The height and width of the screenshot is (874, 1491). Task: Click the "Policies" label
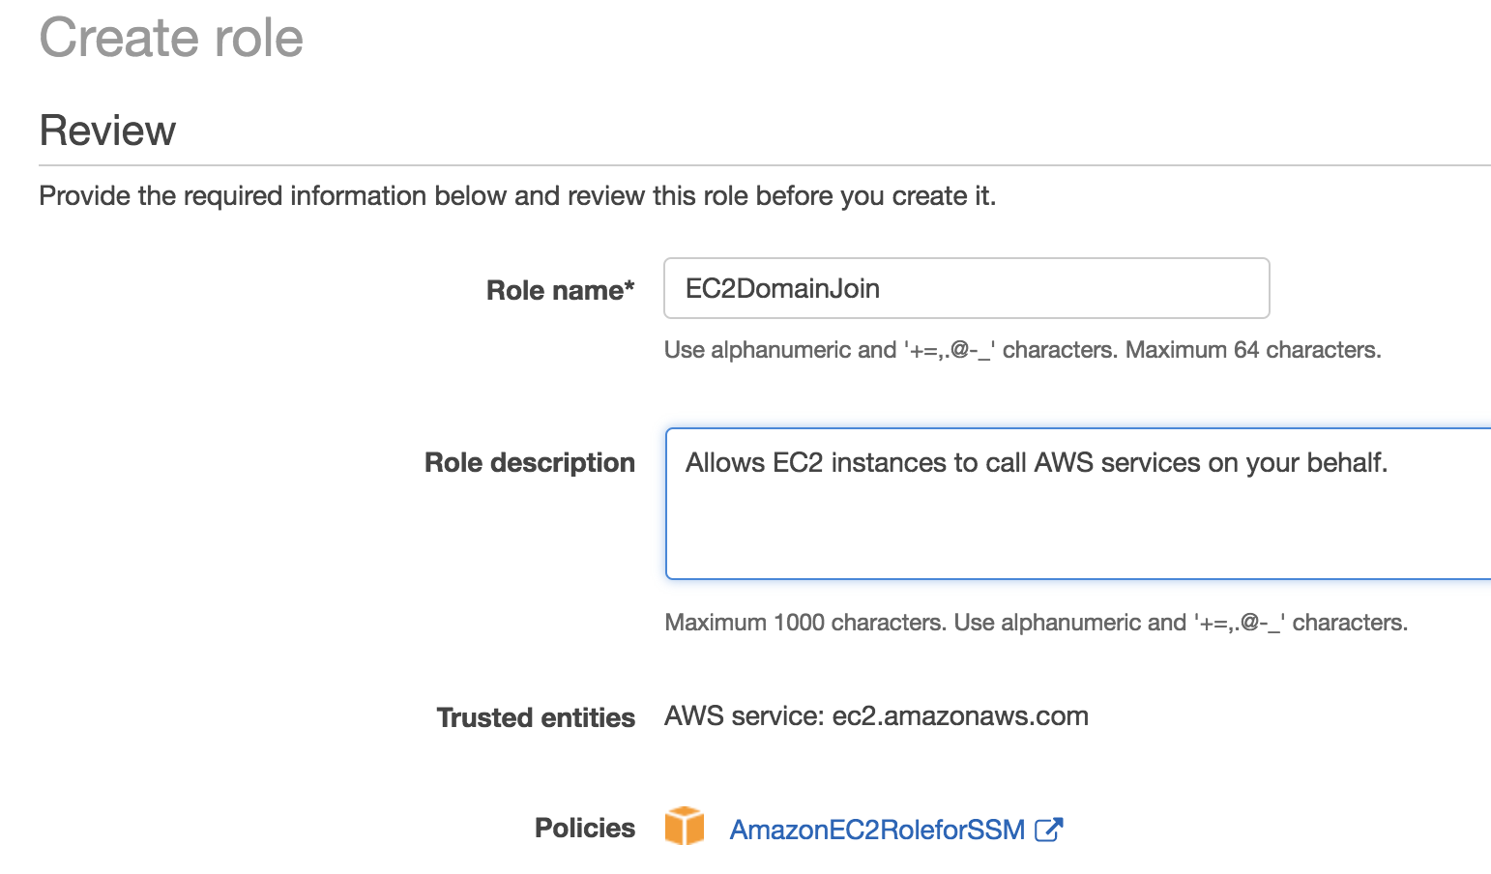[x=584, y=828]
